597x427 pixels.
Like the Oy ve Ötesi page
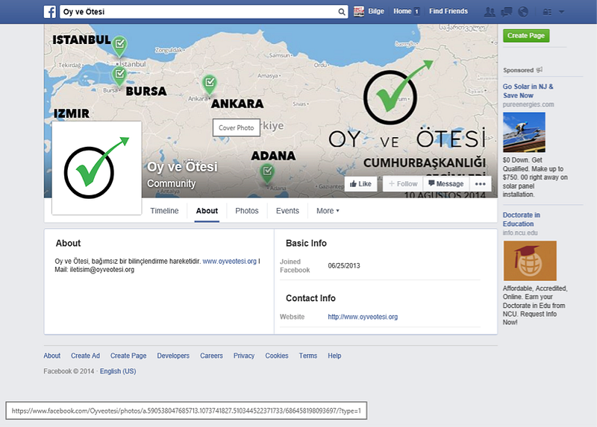pos(360,183)
